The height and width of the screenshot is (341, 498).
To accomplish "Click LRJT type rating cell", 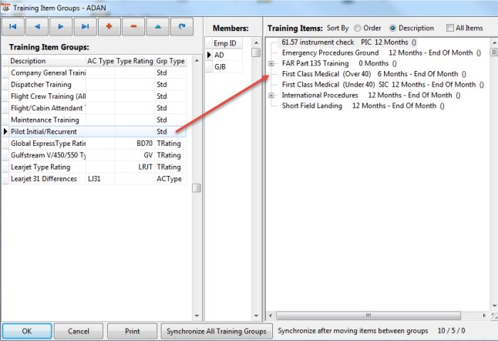I will click(x=134, y=167).
